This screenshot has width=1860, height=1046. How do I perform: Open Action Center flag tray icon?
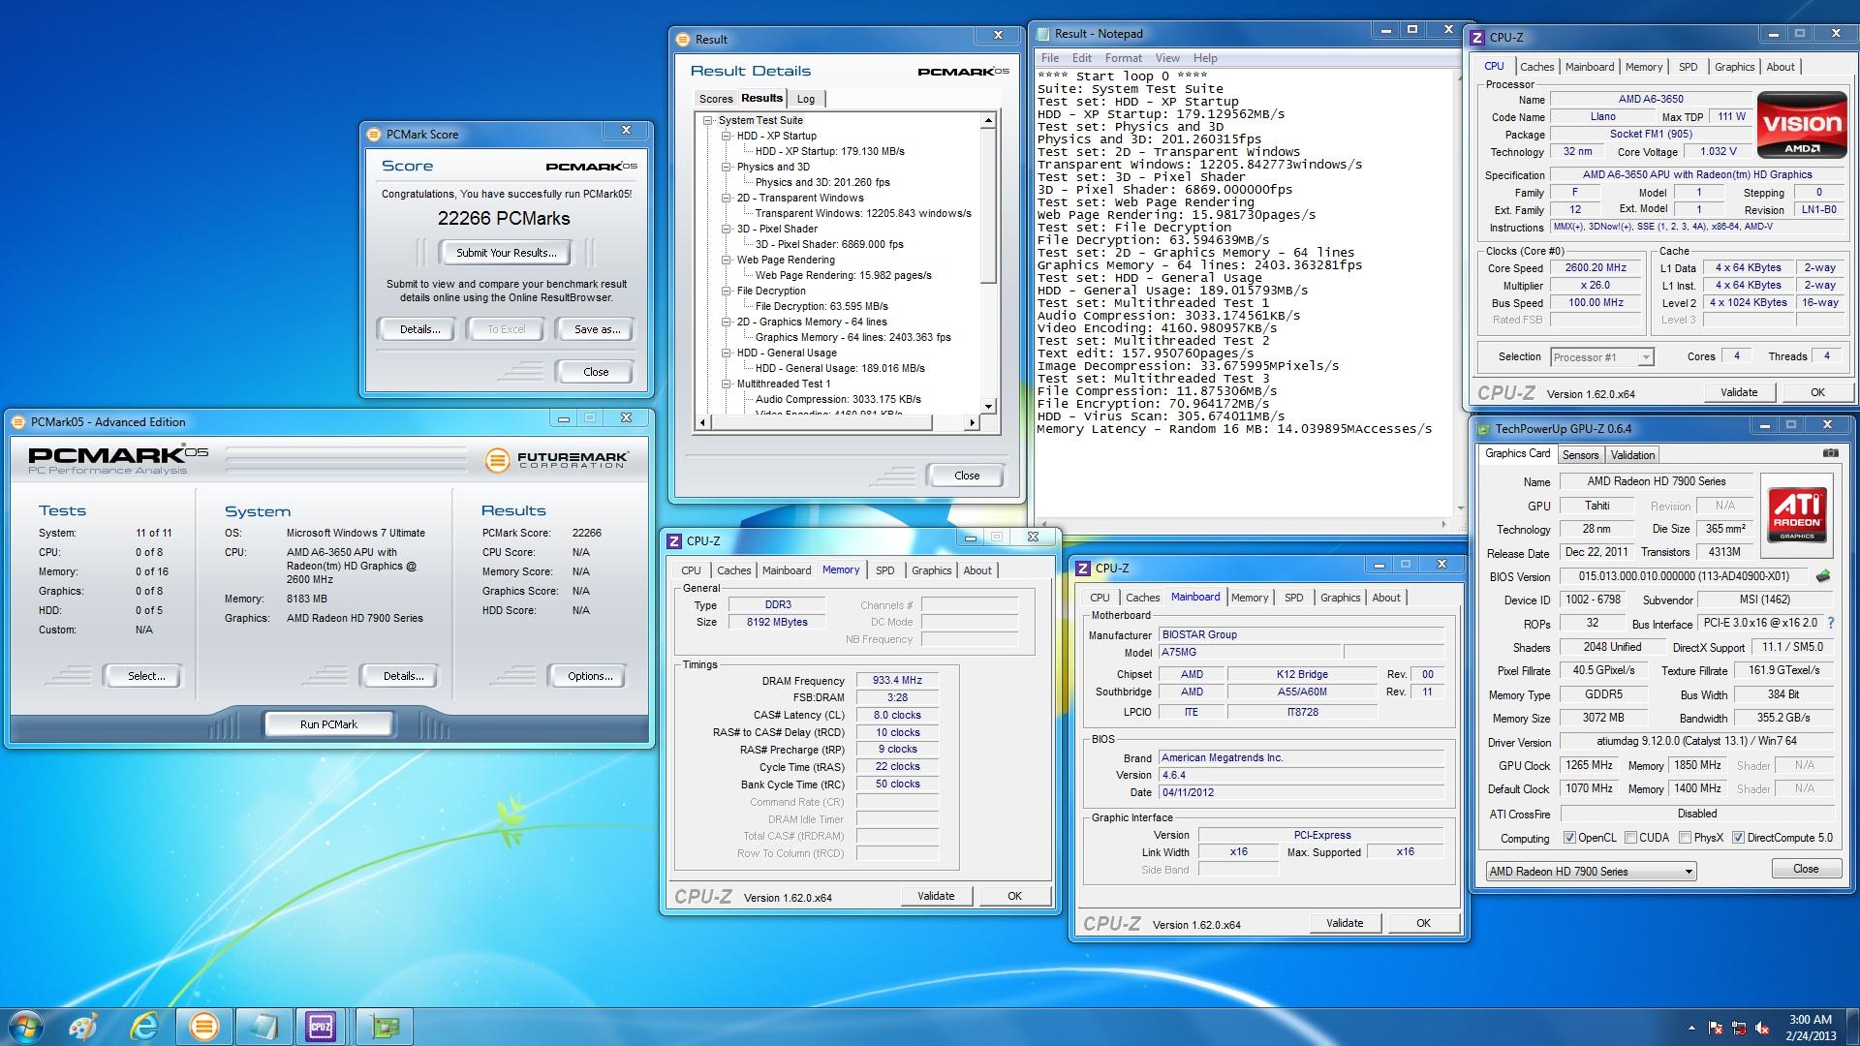tap(1715, 1028)
